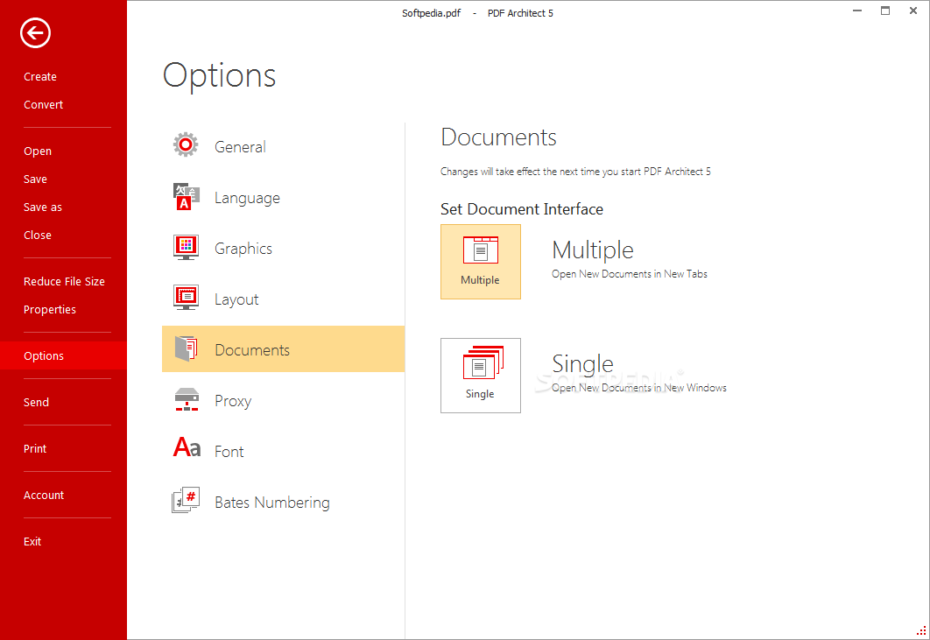Image resolution: width=930 pixels, height=640 pixels.
Task: Select the Single document interface tile
Action: click(481, 376)
